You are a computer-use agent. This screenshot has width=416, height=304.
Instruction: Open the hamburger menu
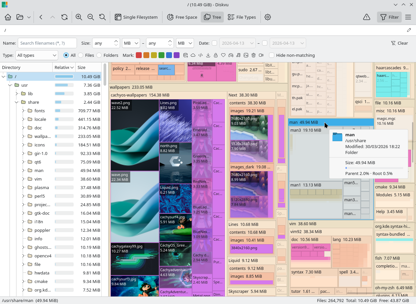point(408,17)
